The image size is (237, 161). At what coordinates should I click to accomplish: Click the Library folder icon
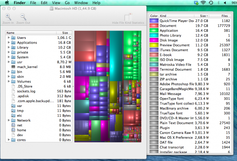(13, 47)
